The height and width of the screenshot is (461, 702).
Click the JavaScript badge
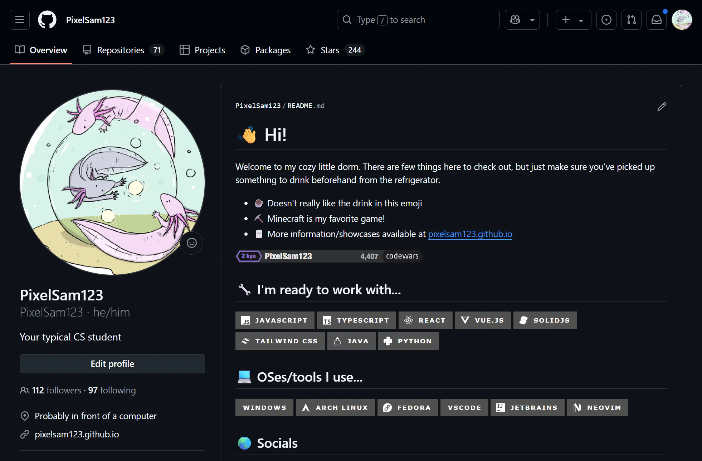point(275,320)
